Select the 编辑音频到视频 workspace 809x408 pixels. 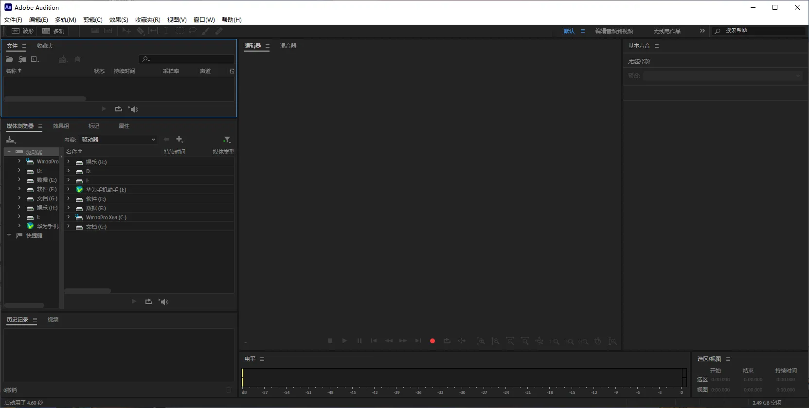[x=614, y=31]
